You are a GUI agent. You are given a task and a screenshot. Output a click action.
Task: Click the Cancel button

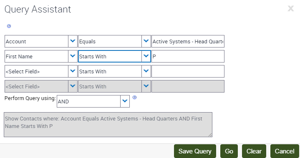click(x=285, y=151)
